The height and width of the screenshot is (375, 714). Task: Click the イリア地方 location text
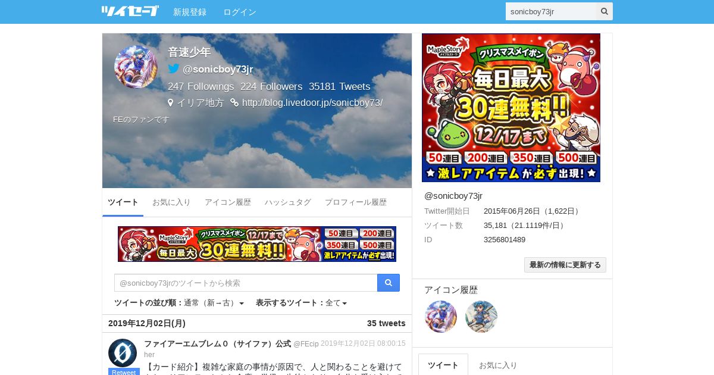[201, 102]
